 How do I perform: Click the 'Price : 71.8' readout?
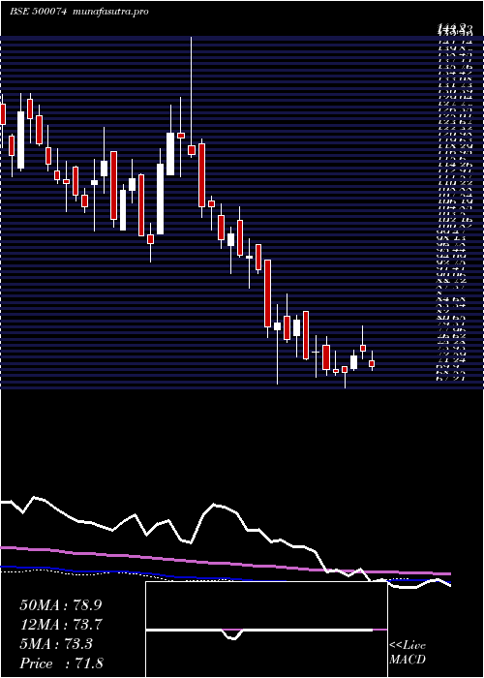click(x=61, y=663)
